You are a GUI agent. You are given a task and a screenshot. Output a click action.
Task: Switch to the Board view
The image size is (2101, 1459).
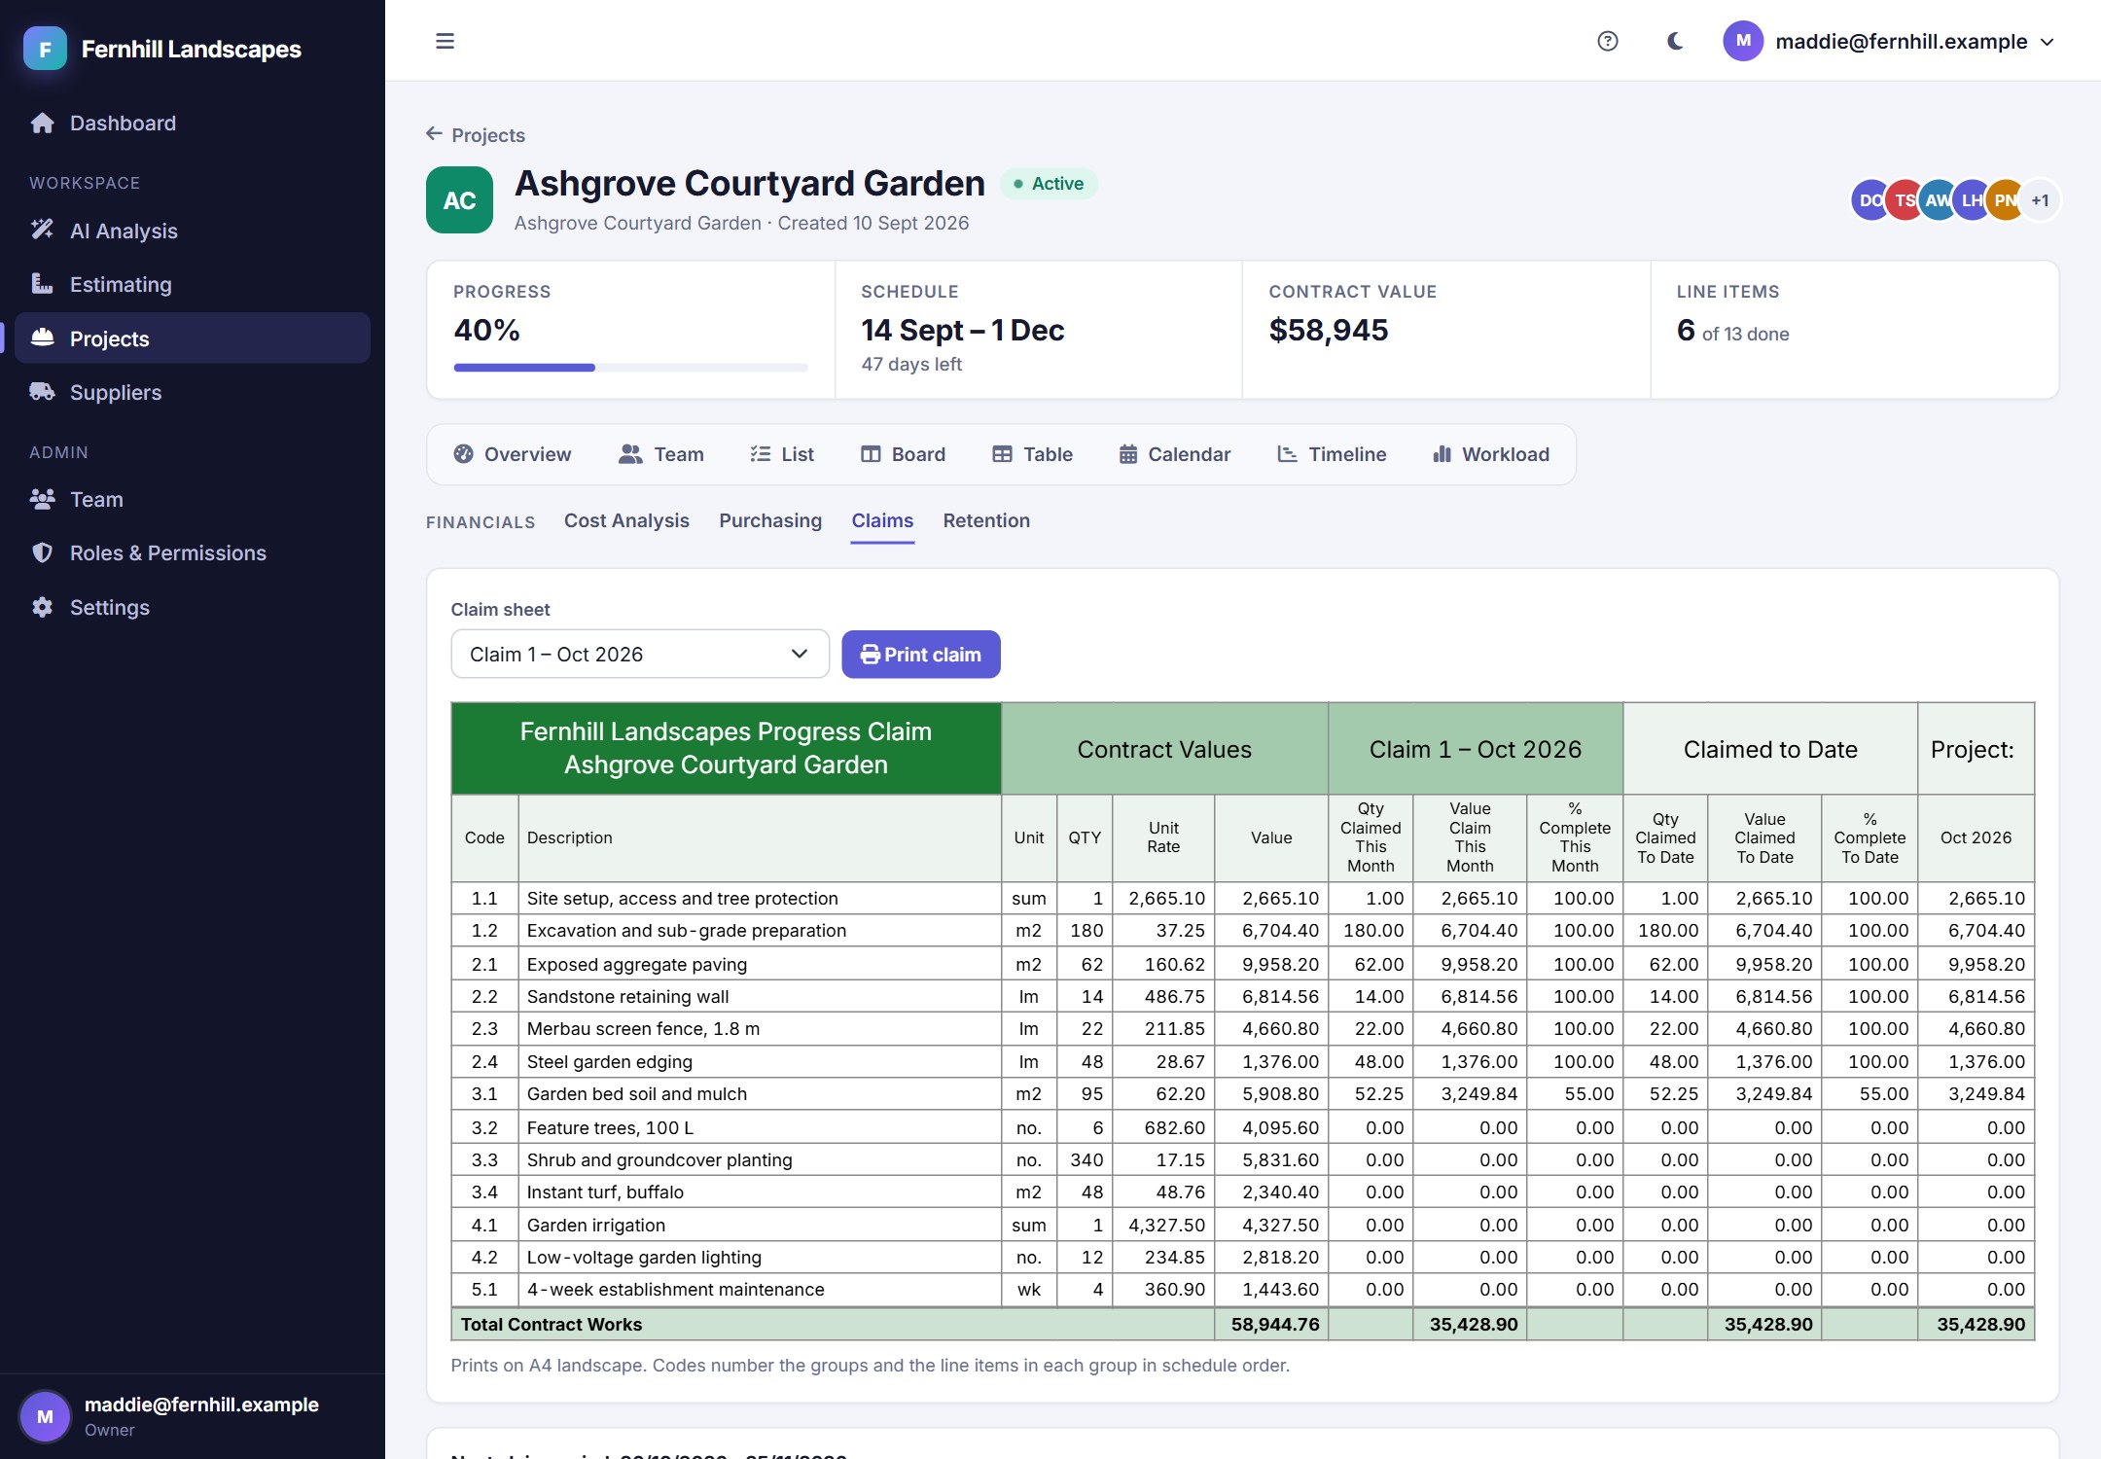tap(904, 454)
